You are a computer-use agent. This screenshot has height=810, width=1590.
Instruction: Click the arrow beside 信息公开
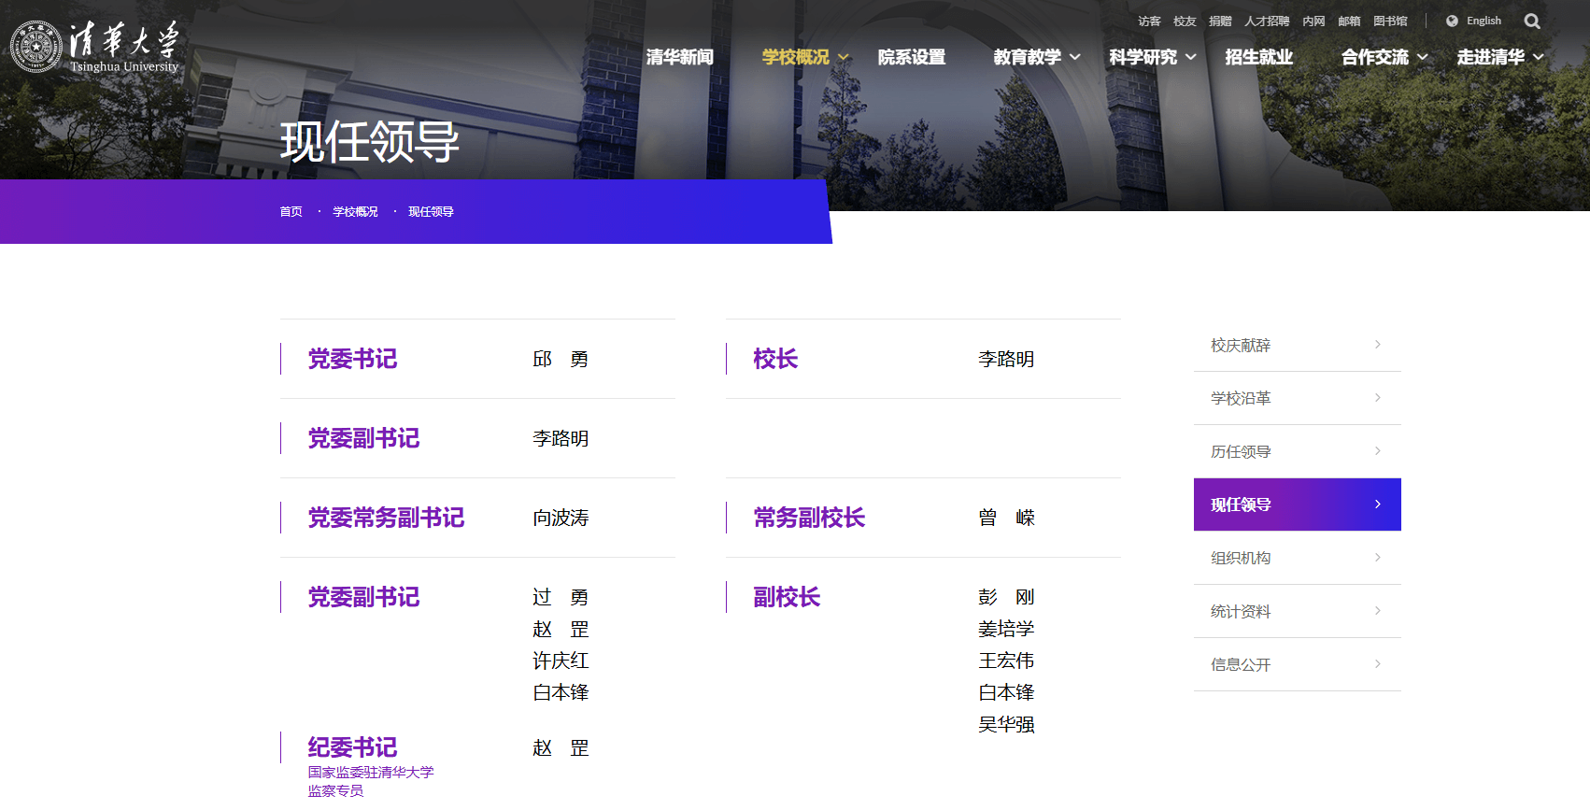1378,664
